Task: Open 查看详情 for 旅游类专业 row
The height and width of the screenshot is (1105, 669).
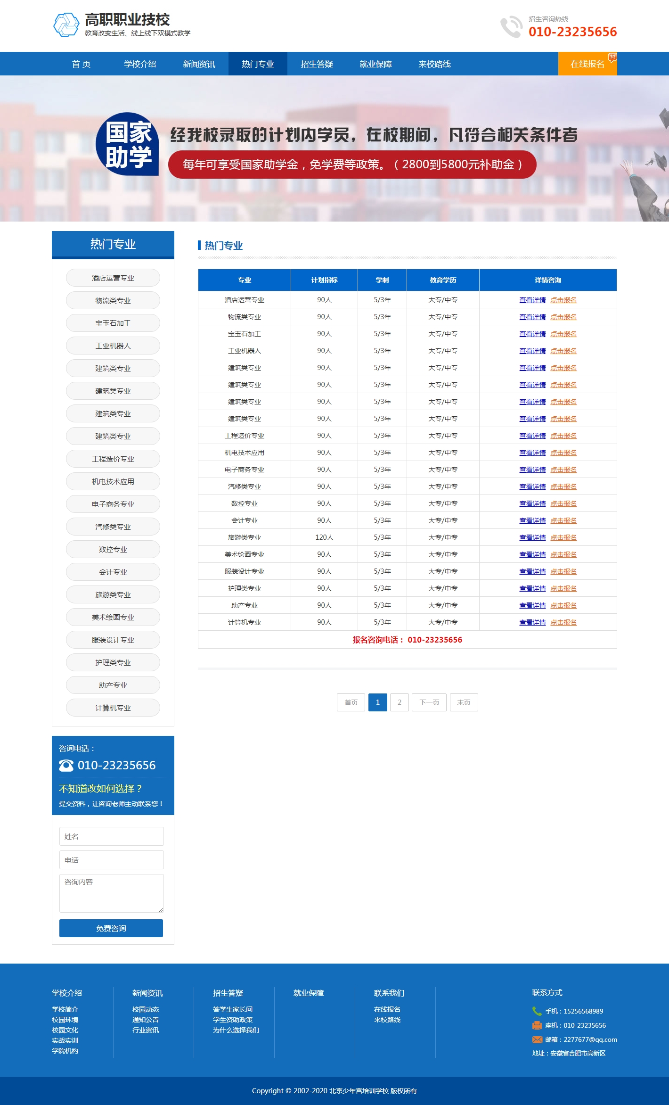Action: [532, 537]
